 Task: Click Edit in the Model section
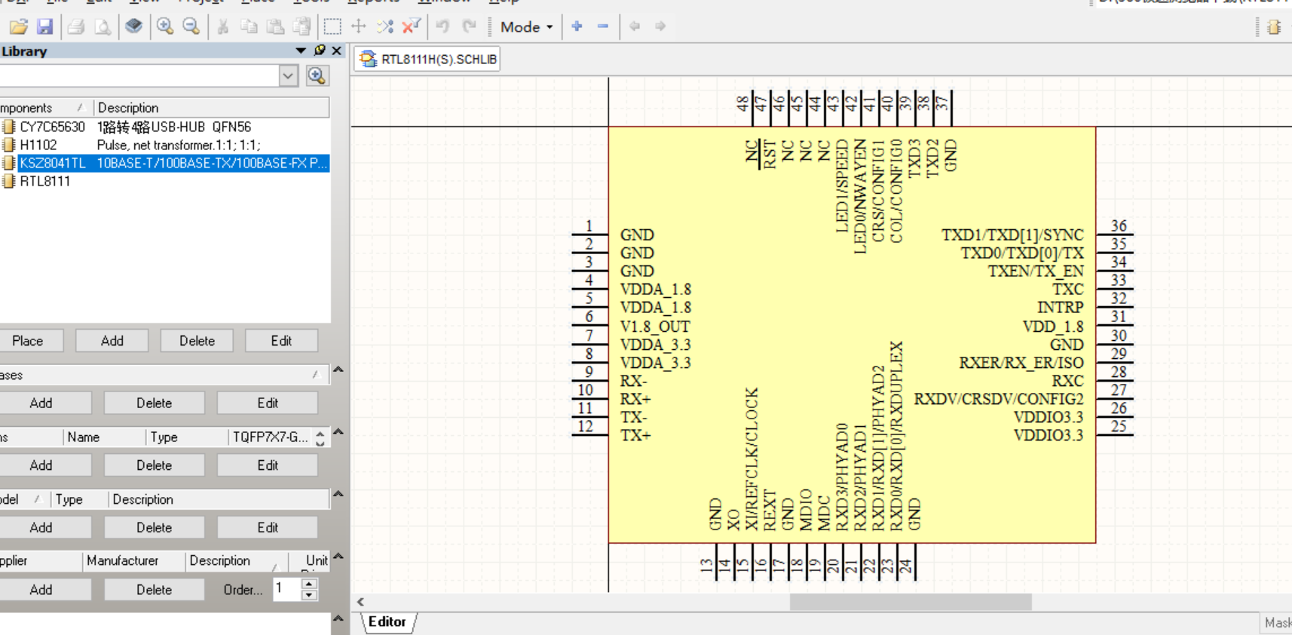click(268, 527)
